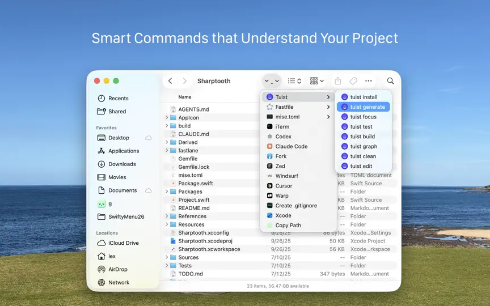Open the SwiftyMenu toolbar dropdown button
Viewport: 490px width, 306px height.
272,81
